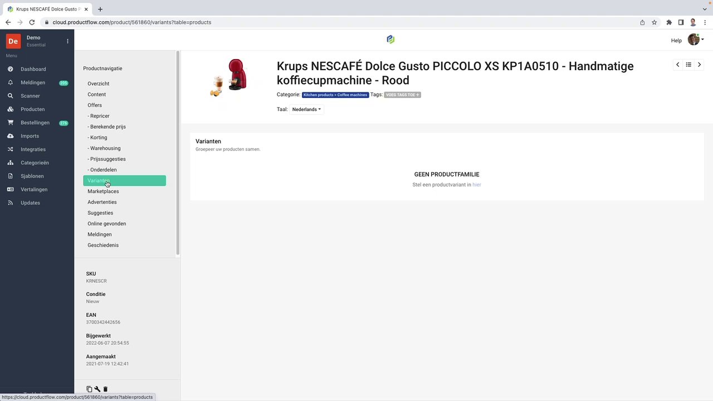Click the browser address bar URL
The image size is (713, 401).
click(132, 22)
